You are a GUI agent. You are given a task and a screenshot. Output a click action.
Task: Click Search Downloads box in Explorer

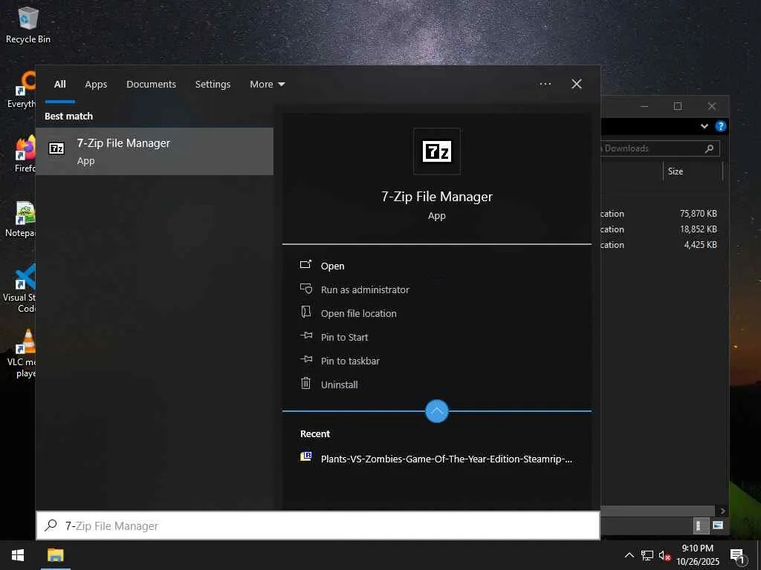pyautogui.click(x=660, y=148)
